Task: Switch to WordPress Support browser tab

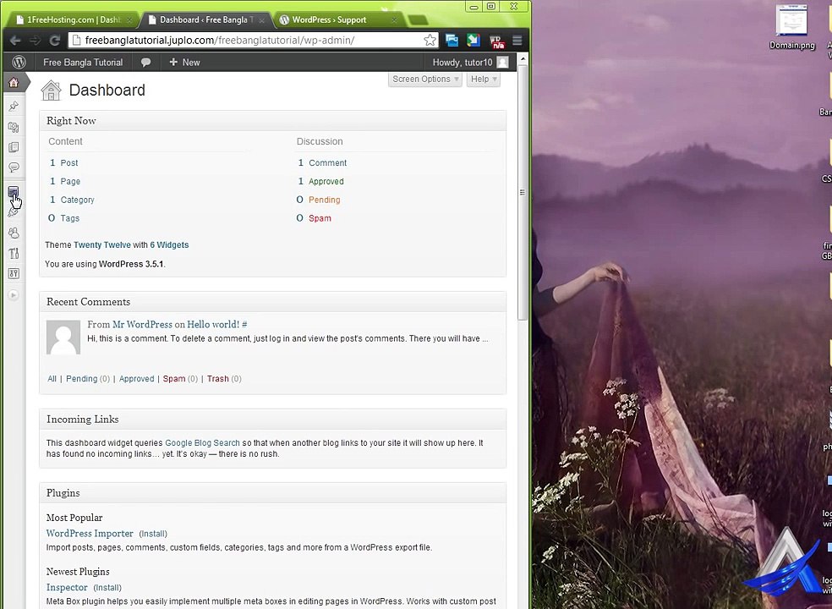Action: pyautogui.click(x=330, y=19)
